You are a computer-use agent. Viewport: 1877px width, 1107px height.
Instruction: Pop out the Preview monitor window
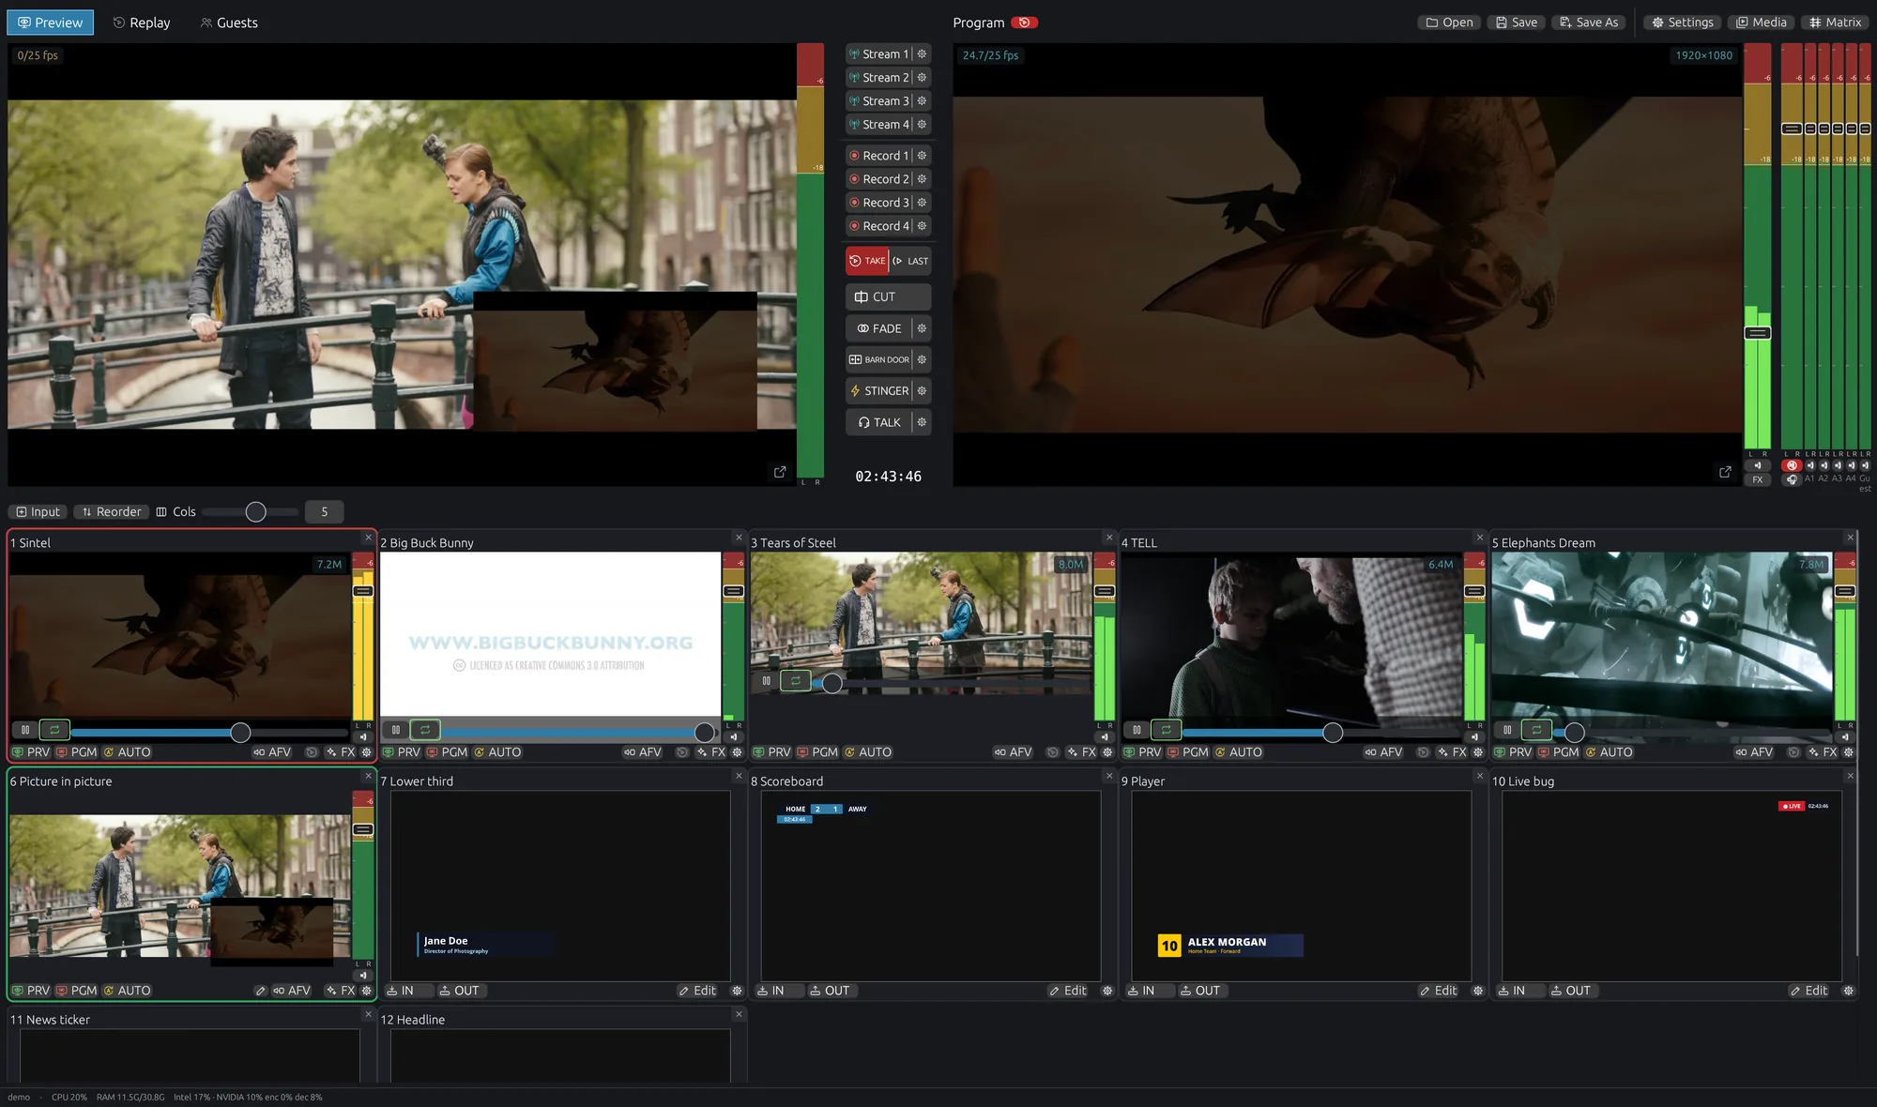780,472
